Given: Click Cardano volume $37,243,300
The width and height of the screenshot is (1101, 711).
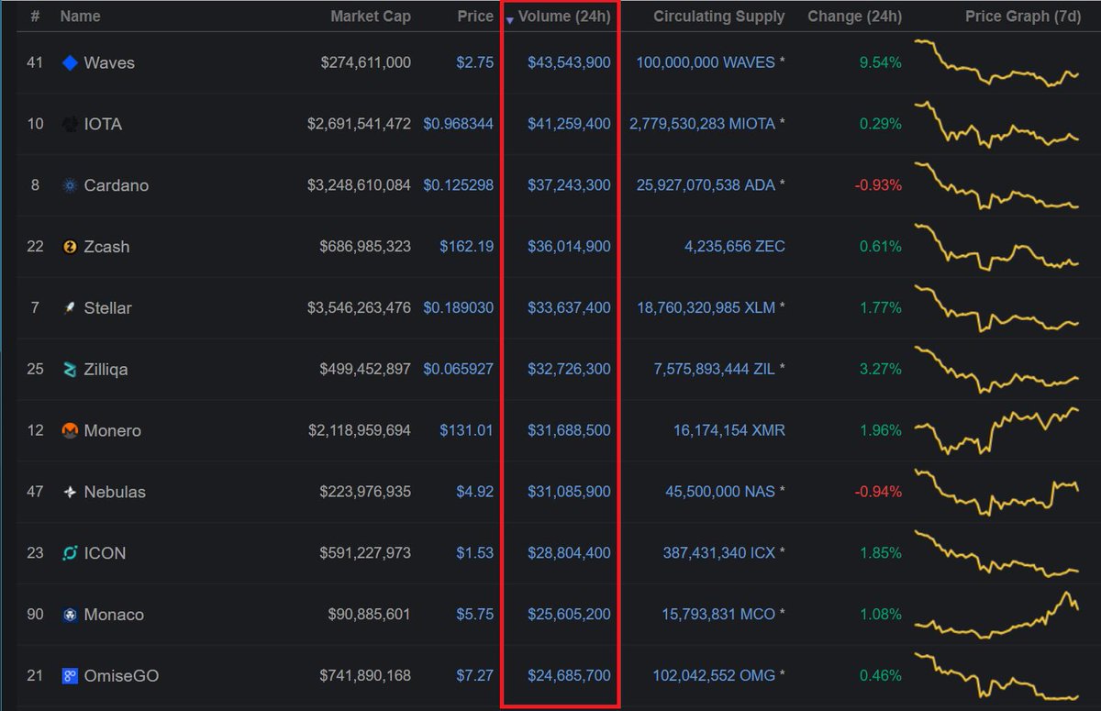Looking at the screenshot, I should 569,185.
